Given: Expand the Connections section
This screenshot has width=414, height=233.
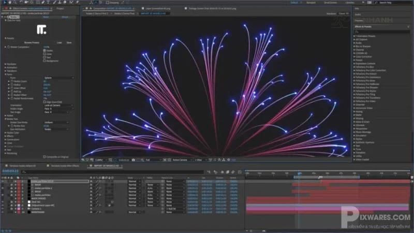Looking at the screenshot, I should [x=5, y=139].
